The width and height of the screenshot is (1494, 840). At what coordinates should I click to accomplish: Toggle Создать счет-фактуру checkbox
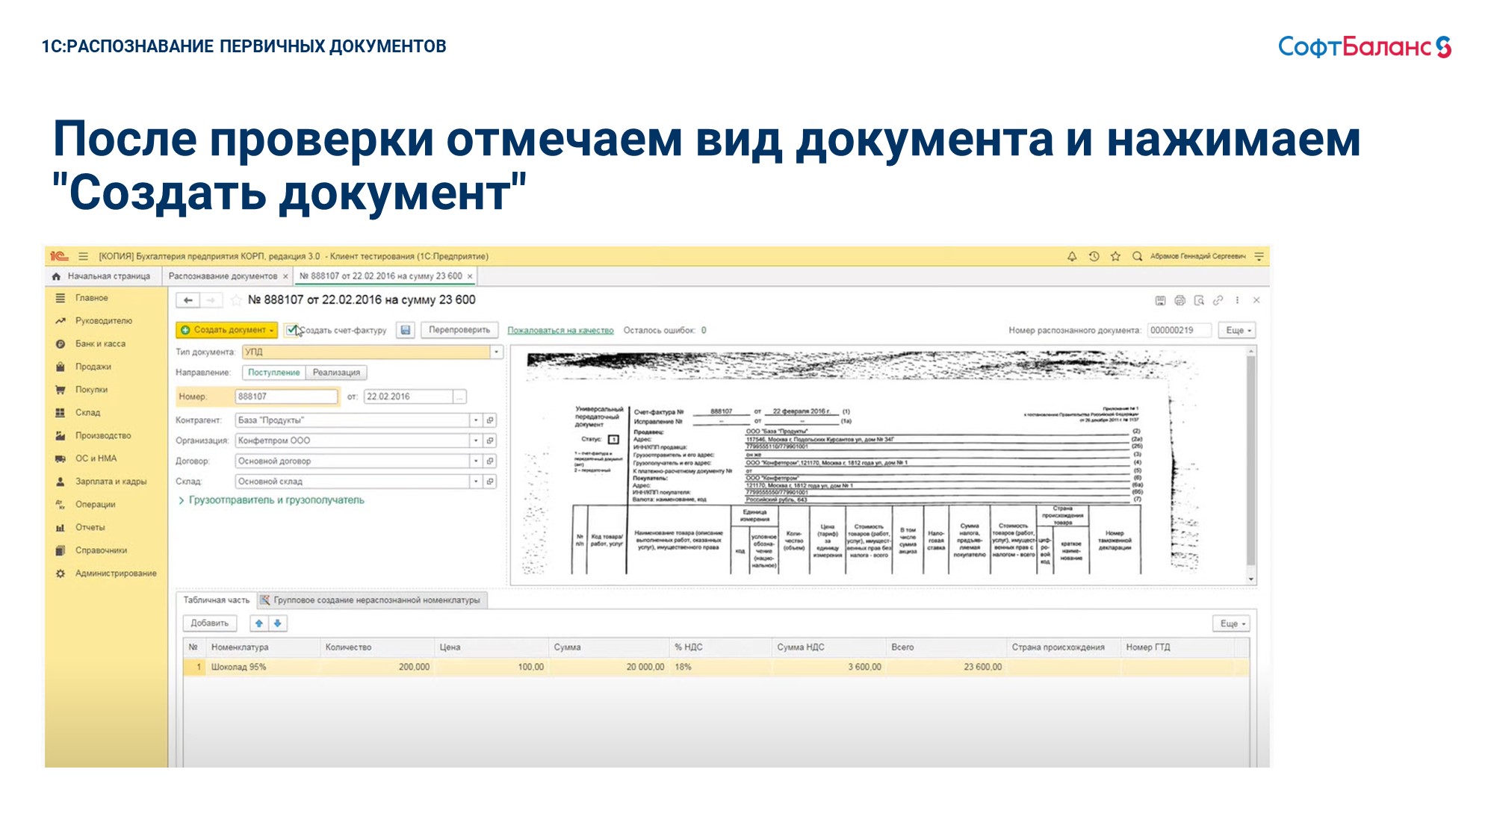coord(291,330)
